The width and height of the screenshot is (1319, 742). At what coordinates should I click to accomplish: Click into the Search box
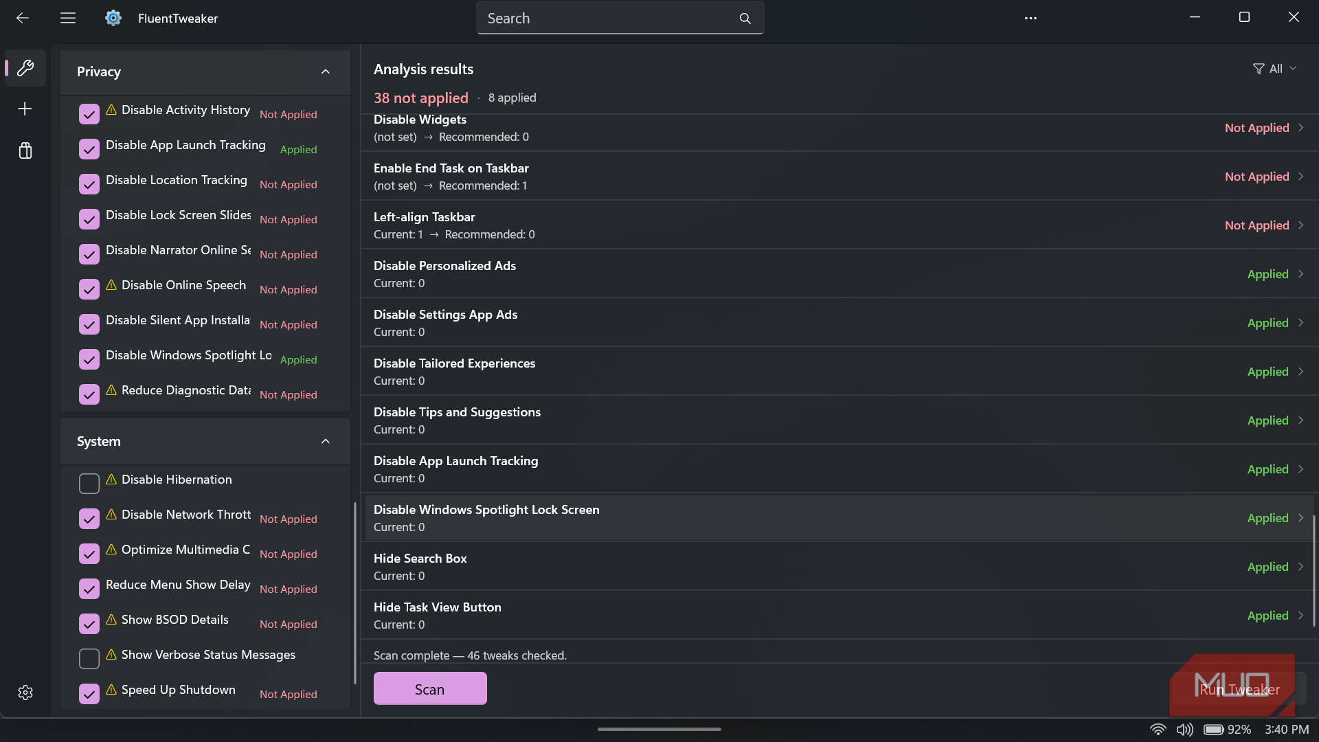click(x=620, y=19)
